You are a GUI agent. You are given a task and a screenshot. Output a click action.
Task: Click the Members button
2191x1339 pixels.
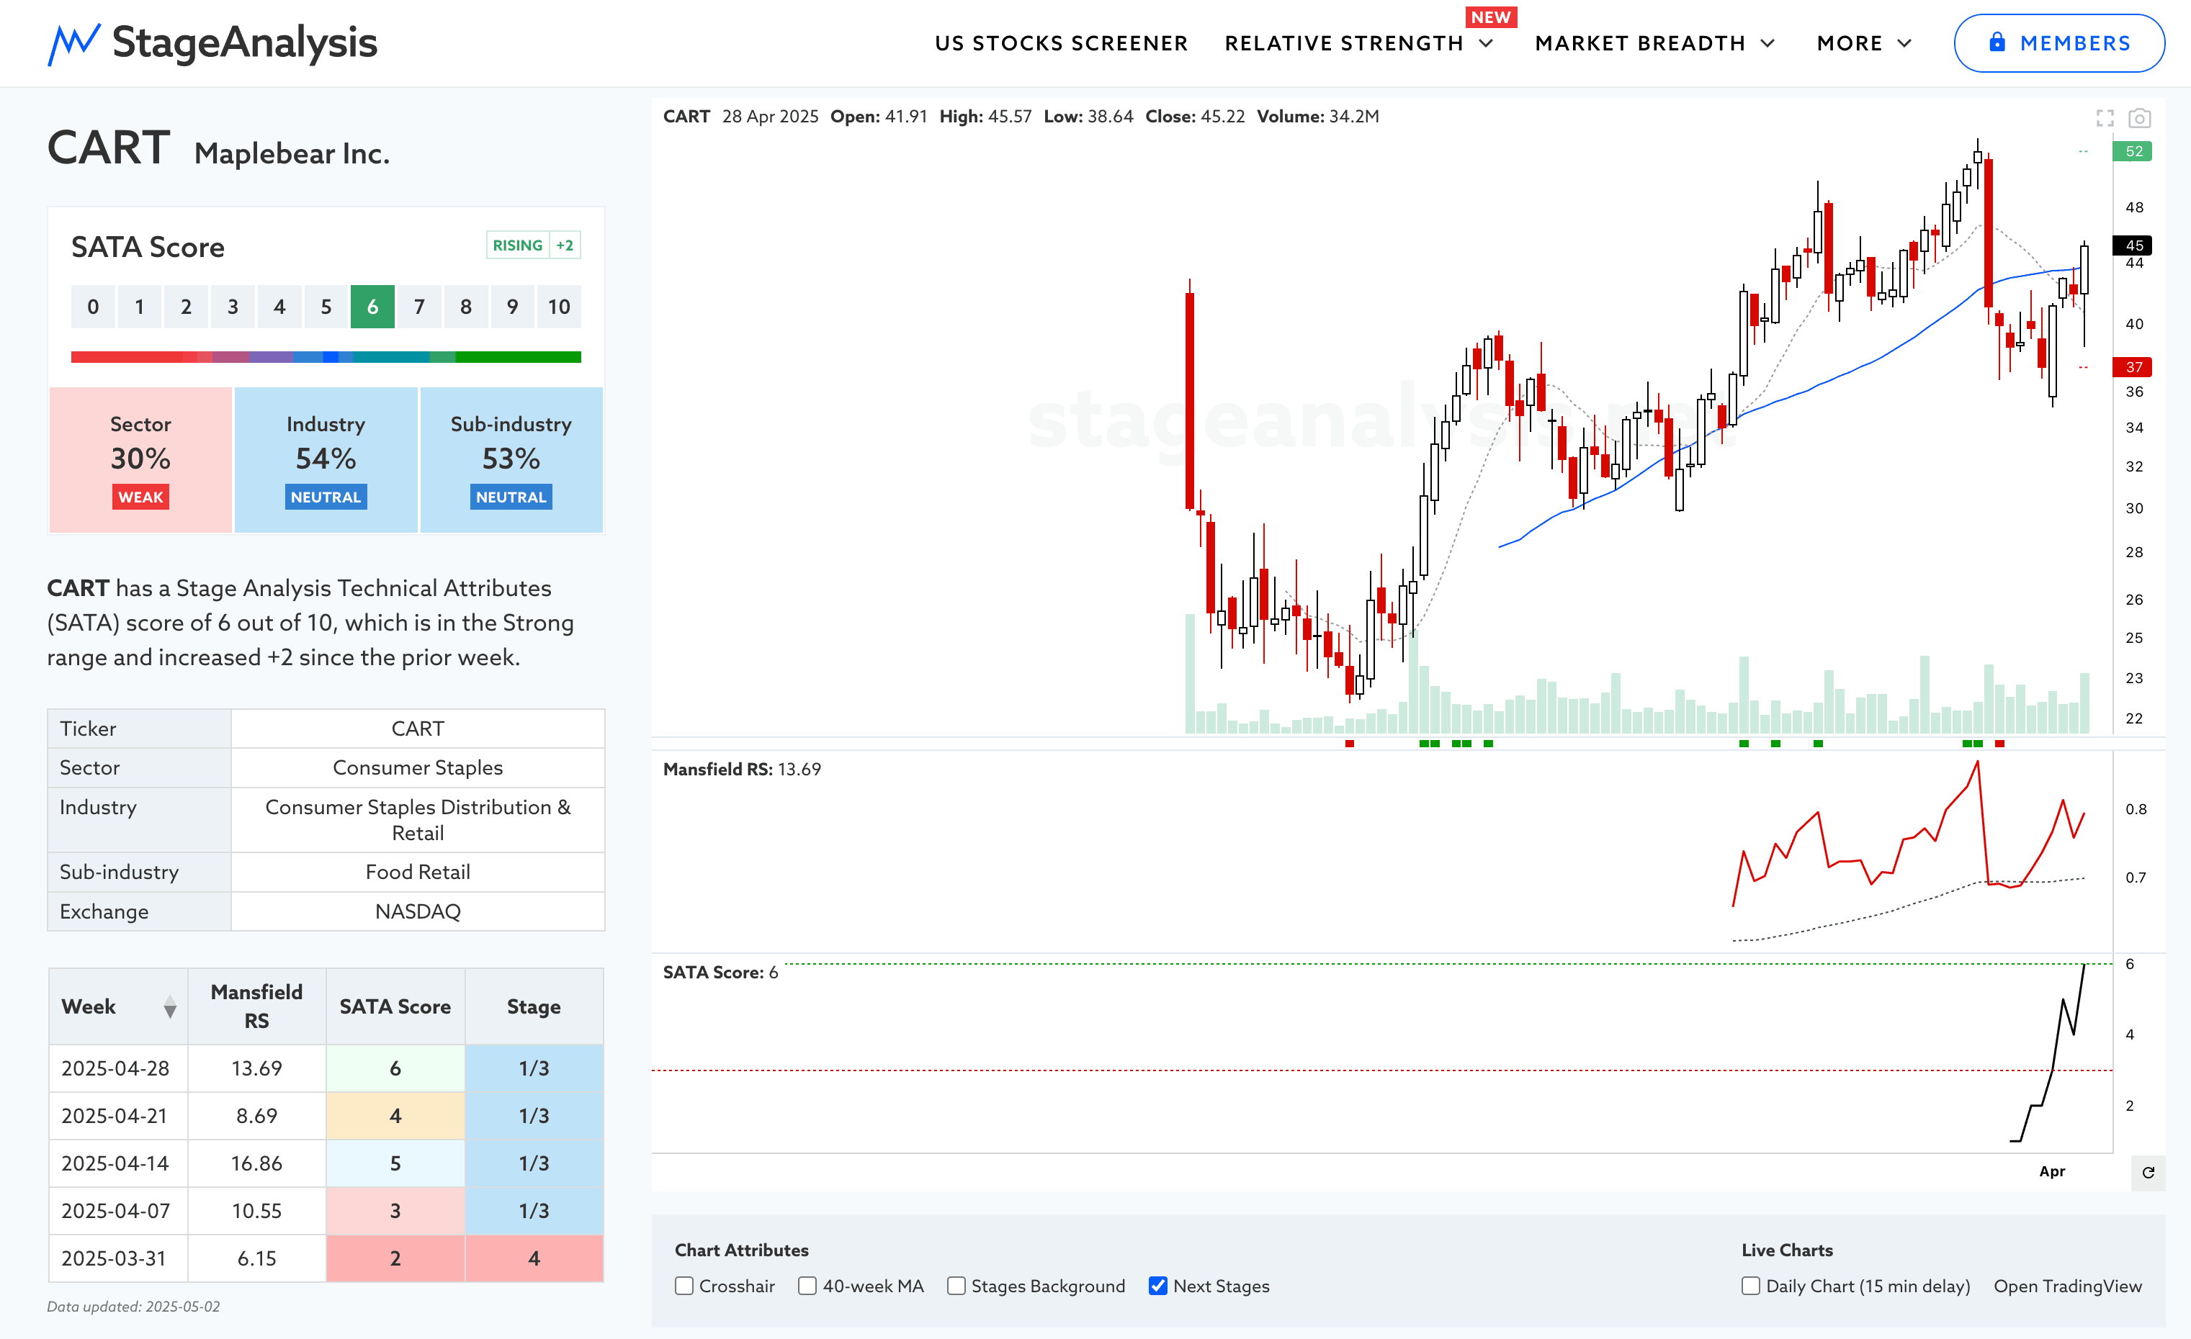2058,42
